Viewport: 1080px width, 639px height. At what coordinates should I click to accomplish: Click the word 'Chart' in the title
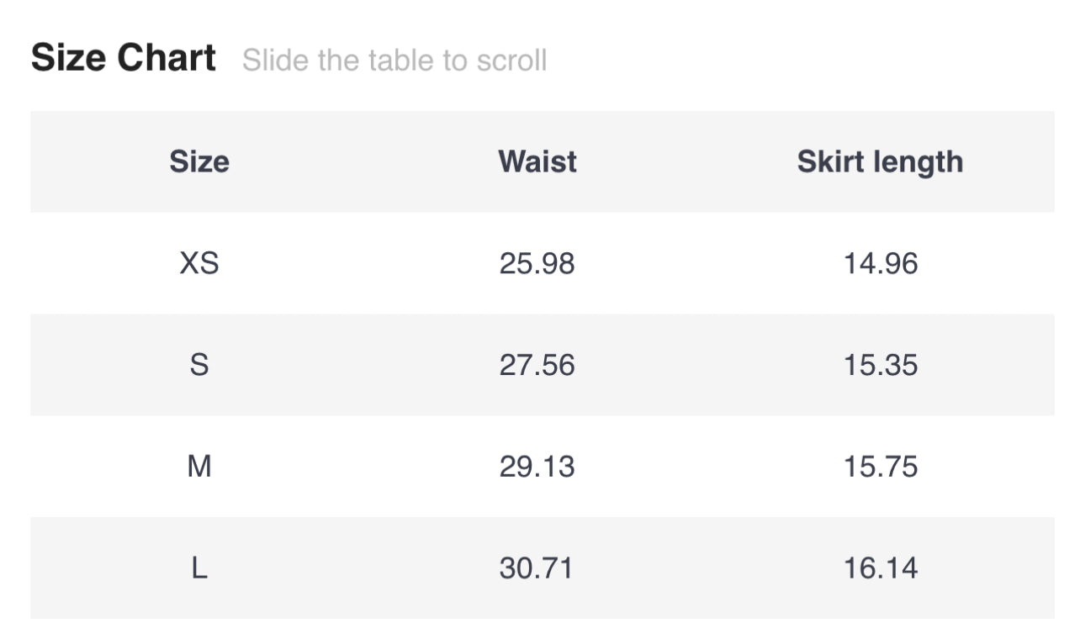point(167,59)
